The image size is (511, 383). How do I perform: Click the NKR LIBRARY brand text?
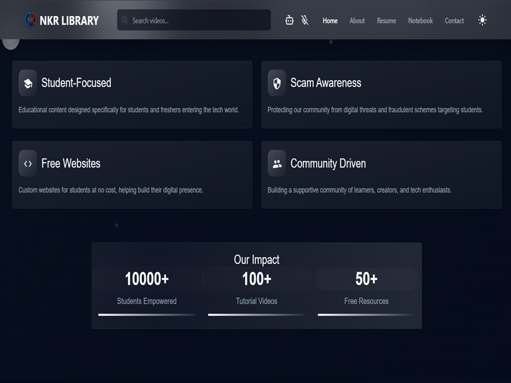click(69, 20)
